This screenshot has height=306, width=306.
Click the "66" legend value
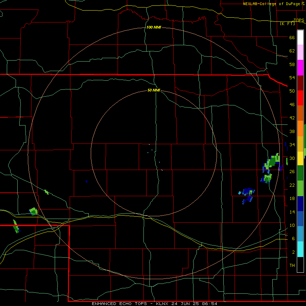point(292,38)
